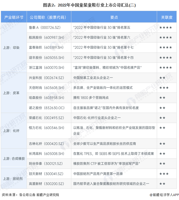Click the 上游：合成橡胶 category cell

pos(14,159)
